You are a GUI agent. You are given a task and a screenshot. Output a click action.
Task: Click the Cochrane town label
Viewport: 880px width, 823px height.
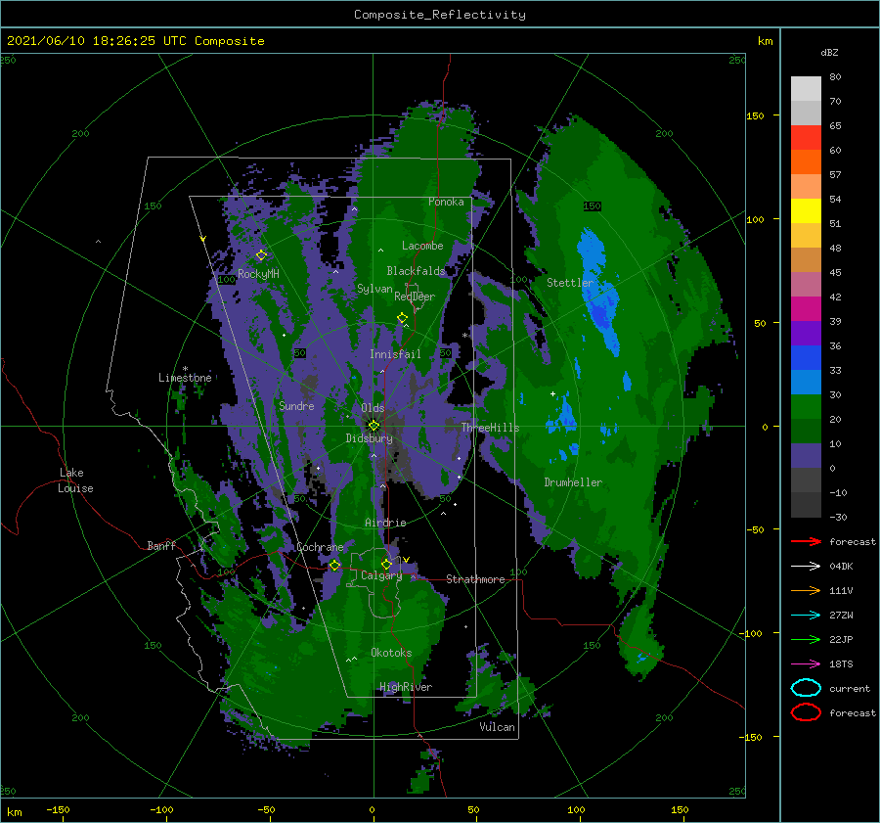pos(320,547)
